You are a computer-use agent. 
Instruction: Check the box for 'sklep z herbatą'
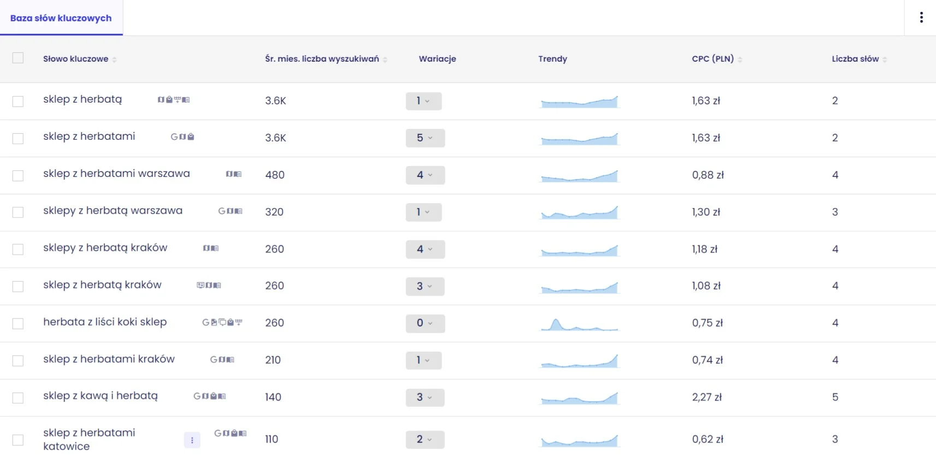(18, 101)
